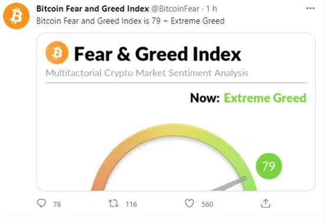The height and width of the screenshot is (221, 327).
Task: Like the tweet with heart icon
Action: (189, 203)
